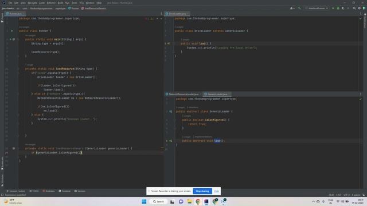The height and width of the screenshot is (206, 367).
Task: Open the Refactor menu
Action: coord(51,3)
